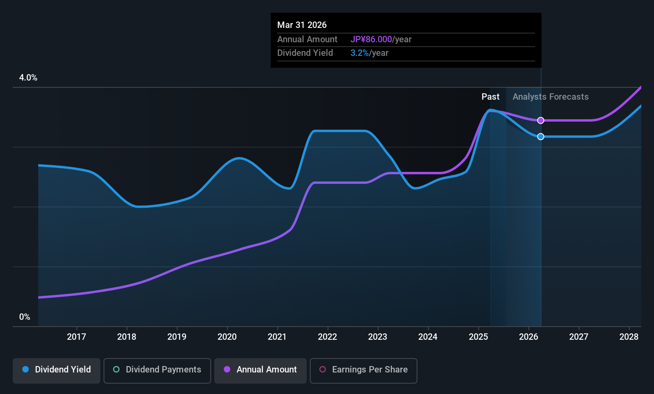Toggle the Earnings Per Share series

click(x=364, y=371)
